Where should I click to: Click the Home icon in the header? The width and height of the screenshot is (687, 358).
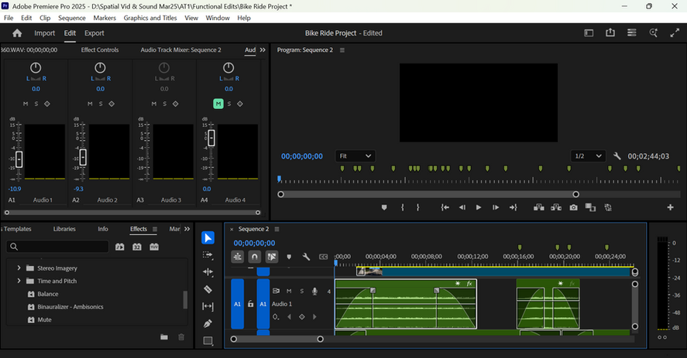[17, 33]
